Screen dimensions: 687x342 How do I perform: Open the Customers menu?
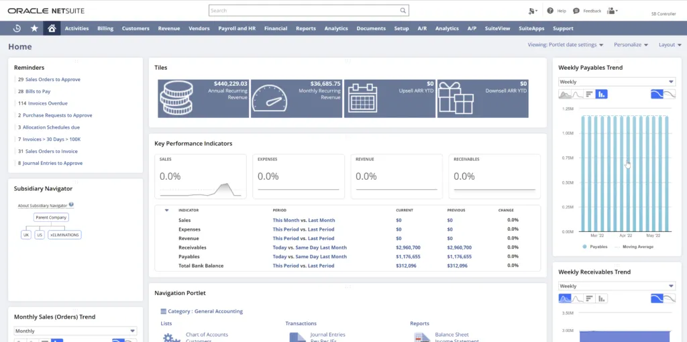(136, 28)
